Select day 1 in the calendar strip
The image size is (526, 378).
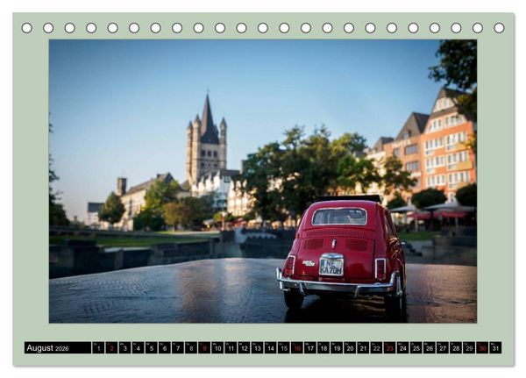[x=98, y=348]
